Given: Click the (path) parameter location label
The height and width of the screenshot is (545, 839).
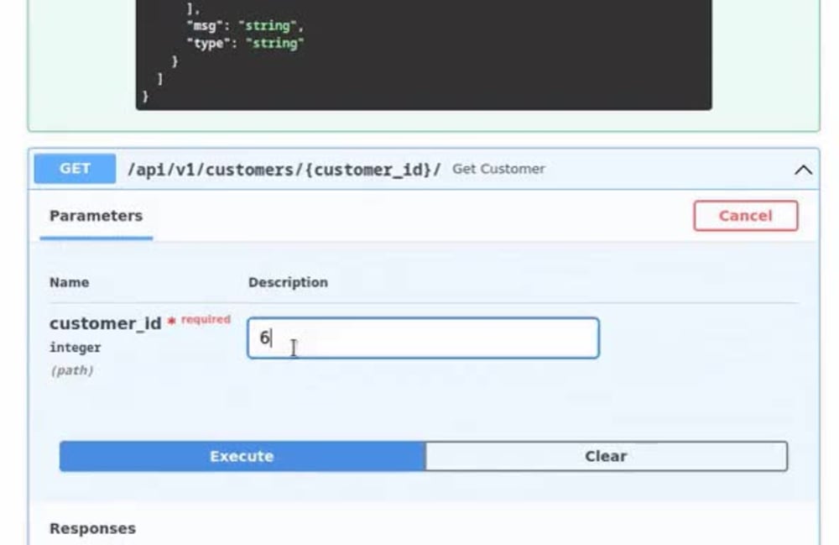Looking at the screenshot, I should [75, 369].
